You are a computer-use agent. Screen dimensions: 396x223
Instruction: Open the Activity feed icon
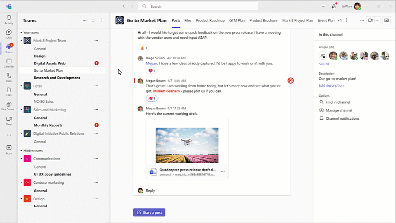pos(9,19)
